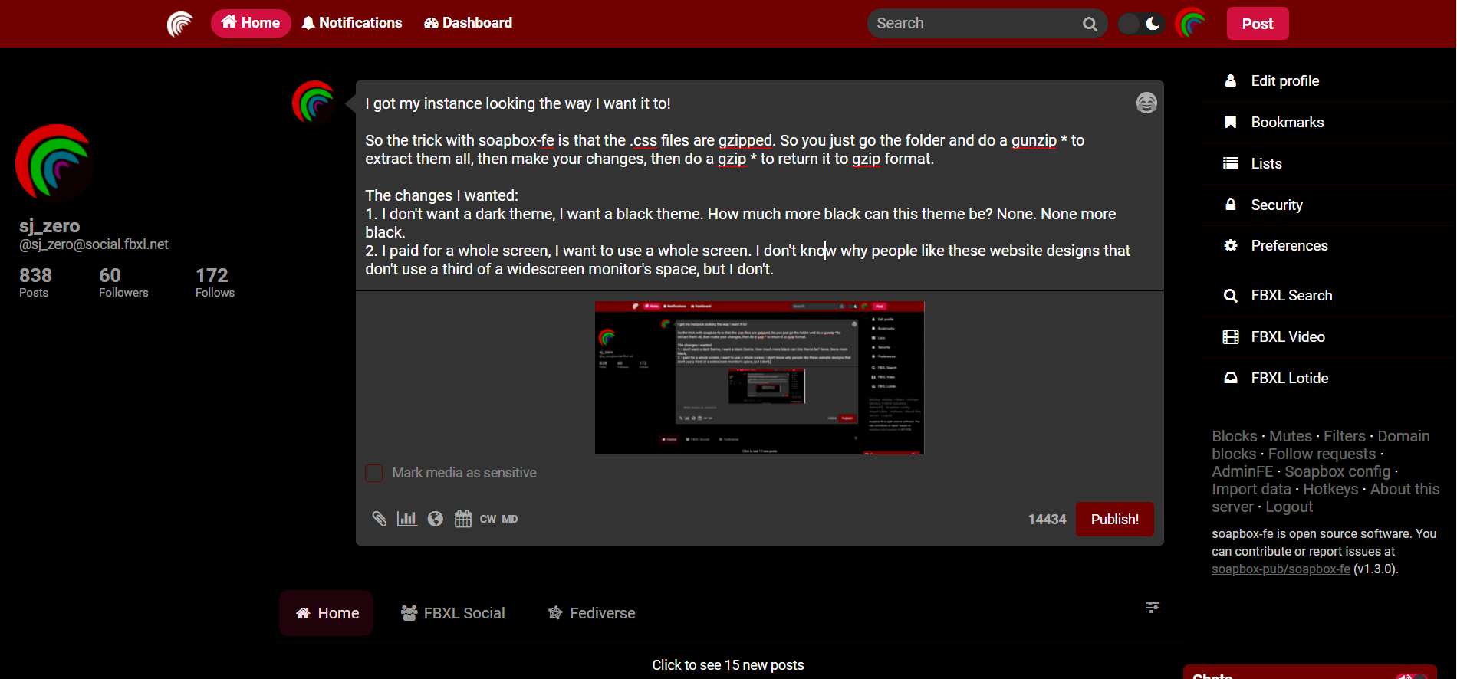Open the Chats panel header
This screenshot has height=679, width=1457.
point(1310,672)
